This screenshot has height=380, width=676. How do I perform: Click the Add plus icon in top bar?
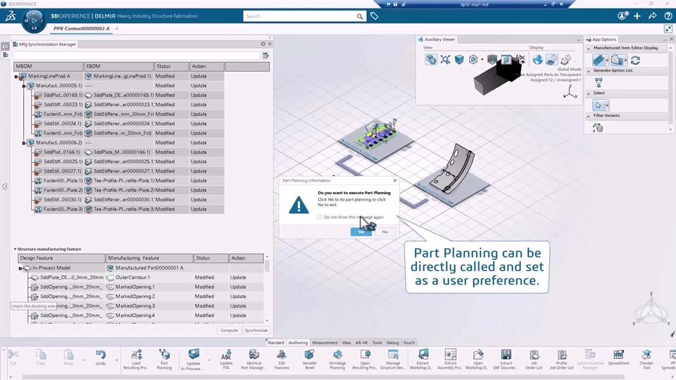(637, 16)
